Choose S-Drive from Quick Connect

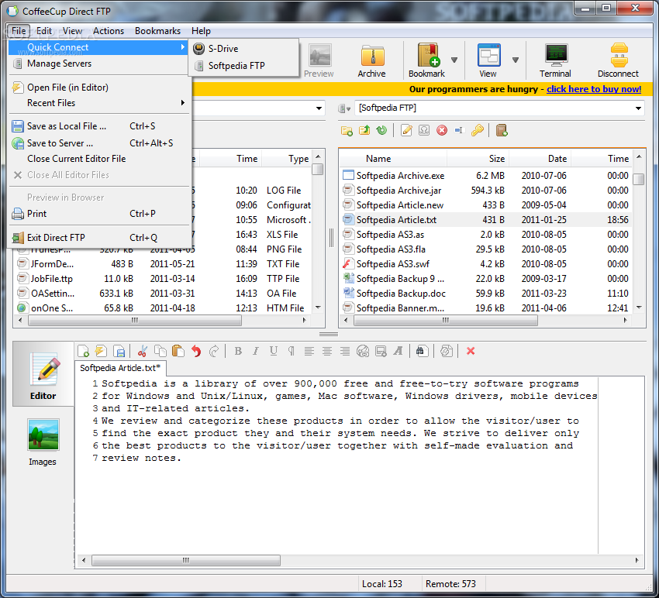(x=243, y=49)
